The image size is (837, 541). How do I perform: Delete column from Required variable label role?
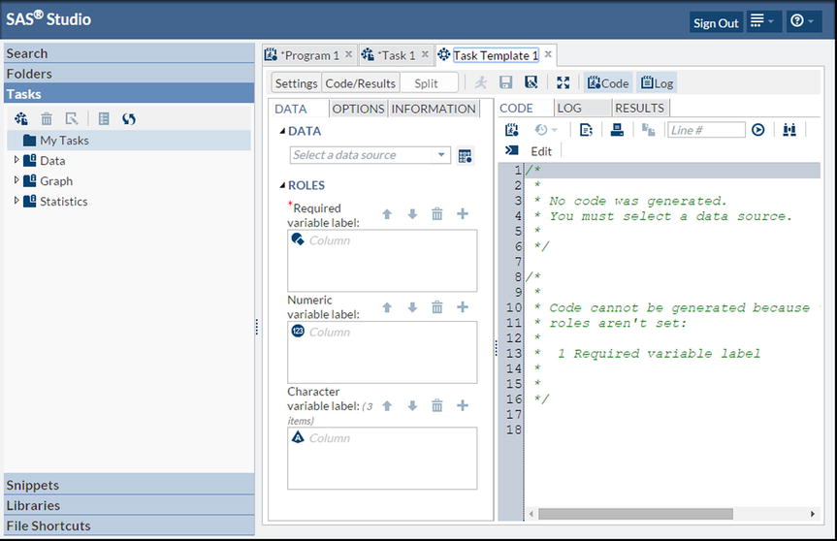[x=437, y=214]
